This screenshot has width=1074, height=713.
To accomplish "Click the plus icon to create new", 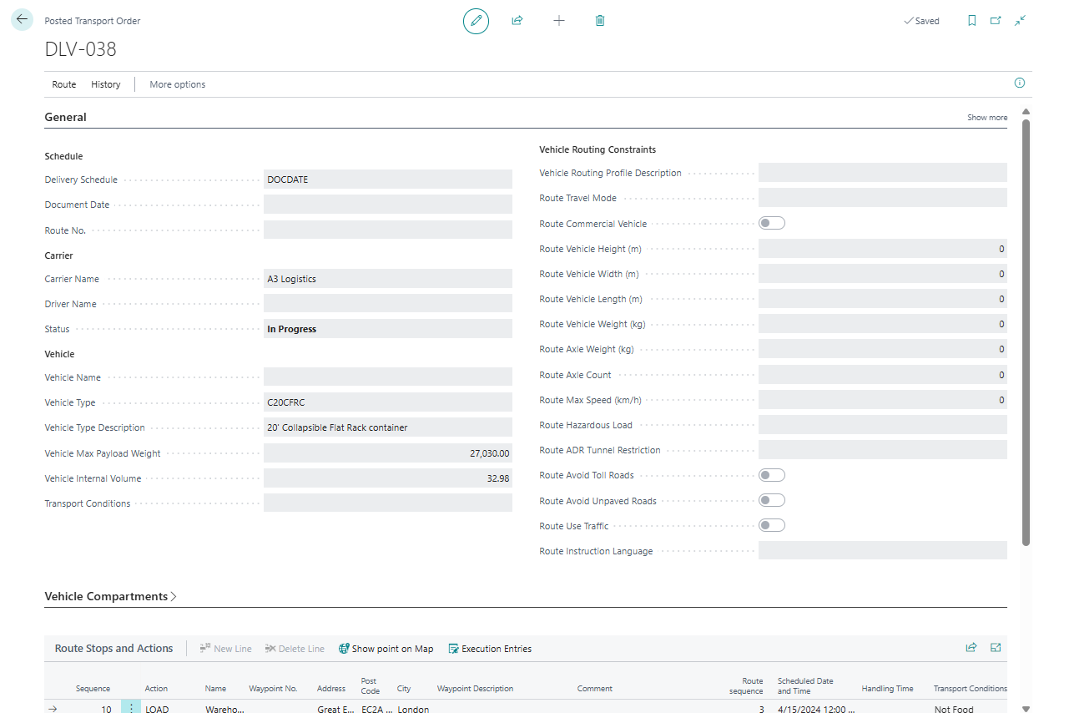I will [x=559, y=21].
